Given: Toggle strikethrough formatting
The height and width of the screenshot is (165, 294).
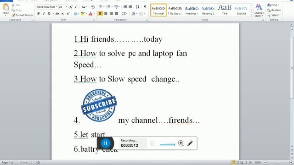Looking at the screenshot, I should 57,13.
